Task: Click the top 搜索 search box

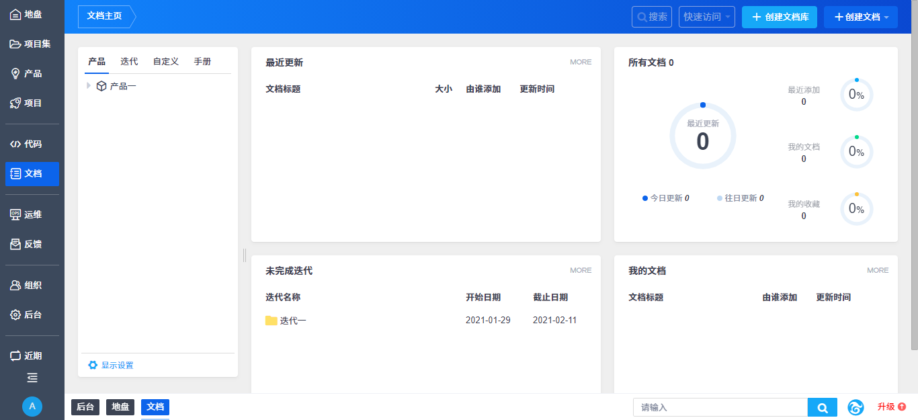Action: 652,17
